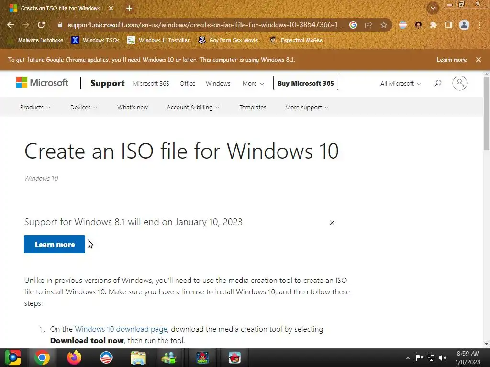Open the Templates nav item
The image size is (490, 367).
(253, 108)
